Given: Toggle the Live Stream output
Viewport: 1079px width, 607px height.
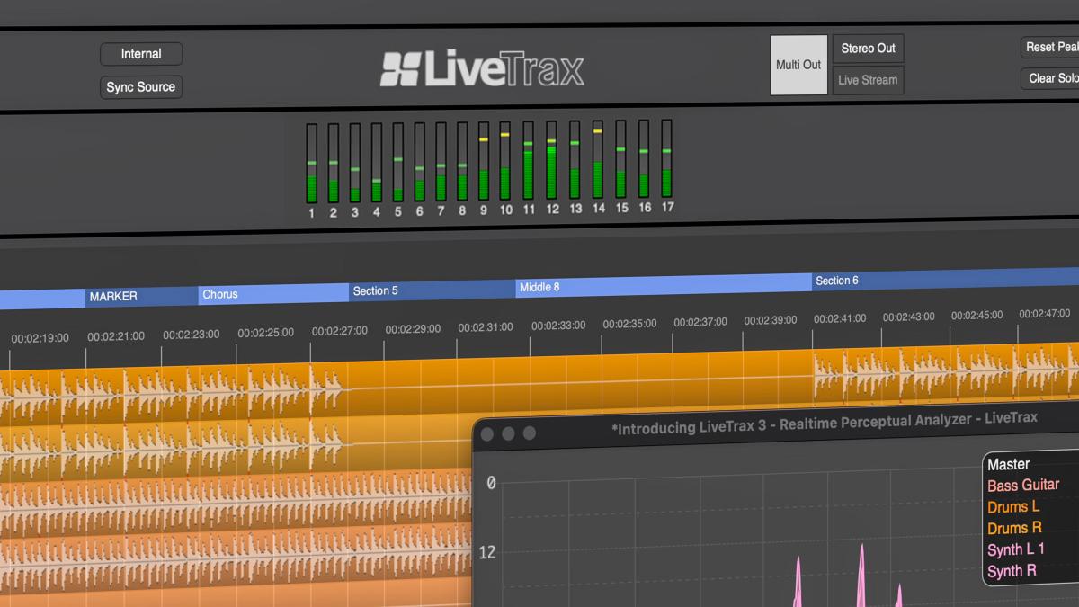Looking at the screenshot, I should 868,80.
